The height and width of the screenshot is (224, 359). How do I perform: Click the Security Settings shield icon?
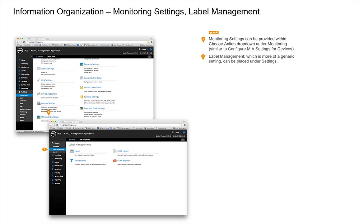coord(81,96)
